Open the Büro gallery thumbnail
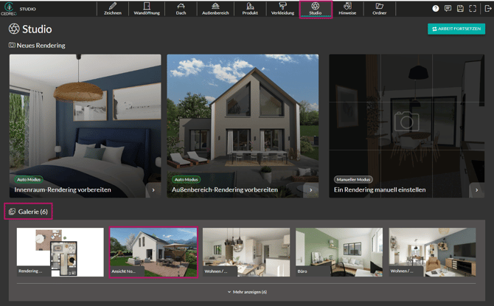This screenshot has width=494, height=306. tap(339, 252)
